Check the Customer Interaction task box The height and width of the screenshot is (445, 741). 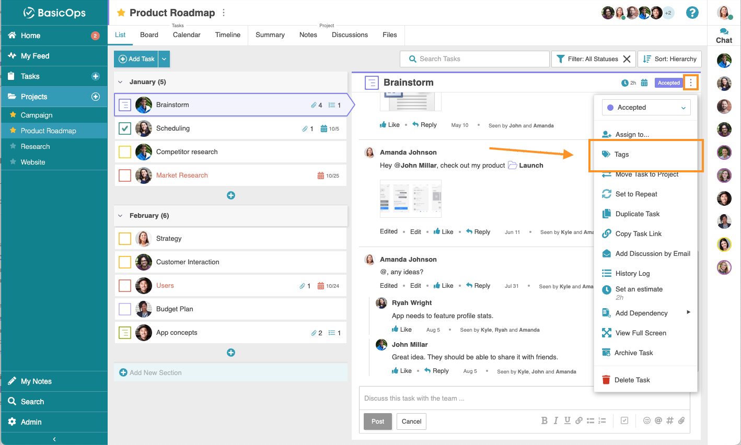pyautogui.click(x=125, y=262)
